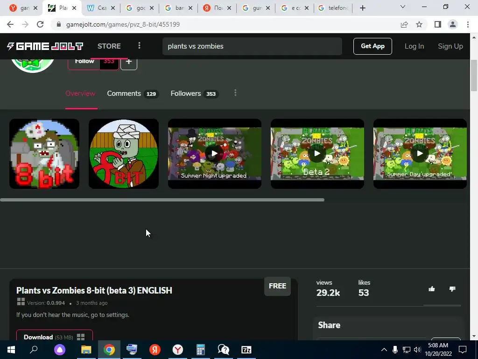Switch to the Overview tab

click(x=80, y=93)
